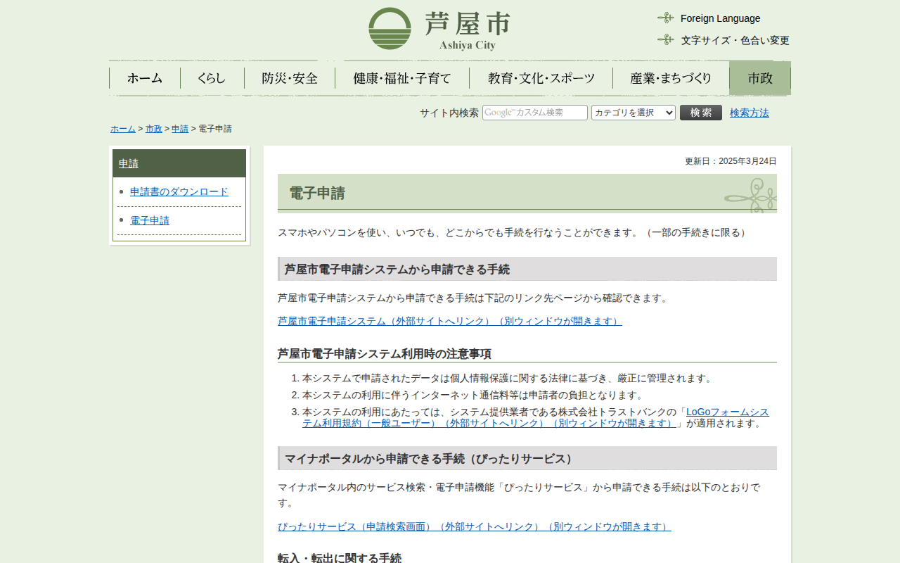Open the ぴったりサービス application search link
The height and width of the screenshot is (563, 900).
(x=474, y=526)
